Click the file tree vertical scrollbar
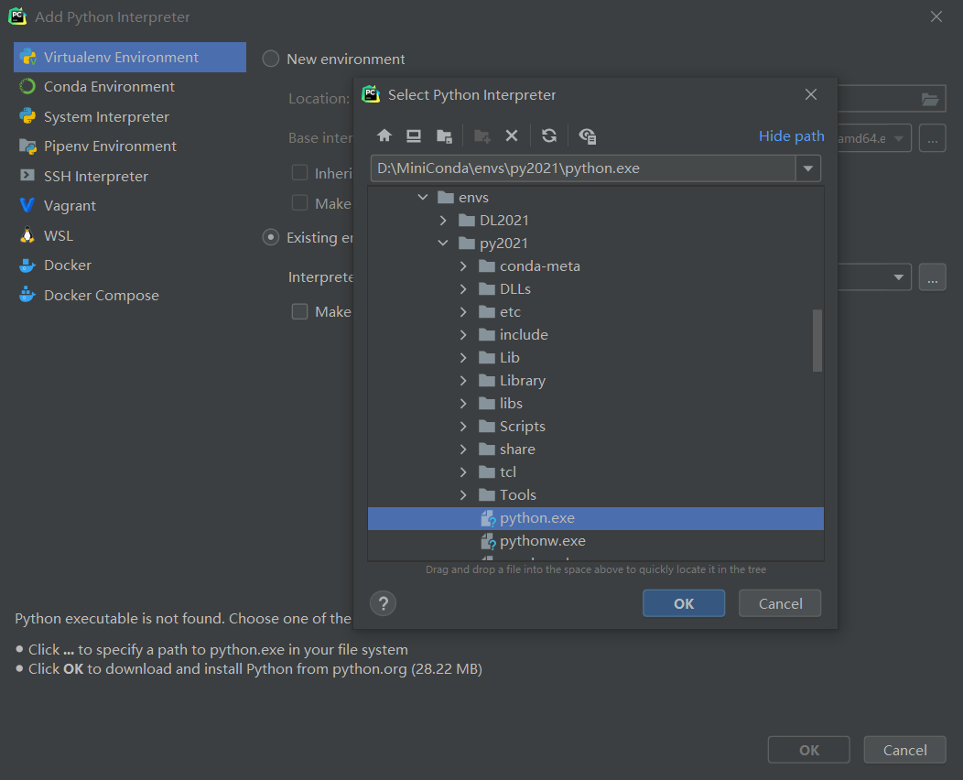This screenshot has width=963, height=780. (817, 341)
